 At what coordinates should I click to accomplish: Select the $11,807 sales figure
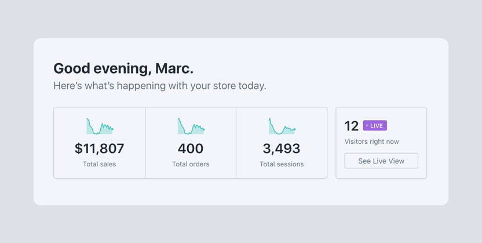tap(99, 148)
